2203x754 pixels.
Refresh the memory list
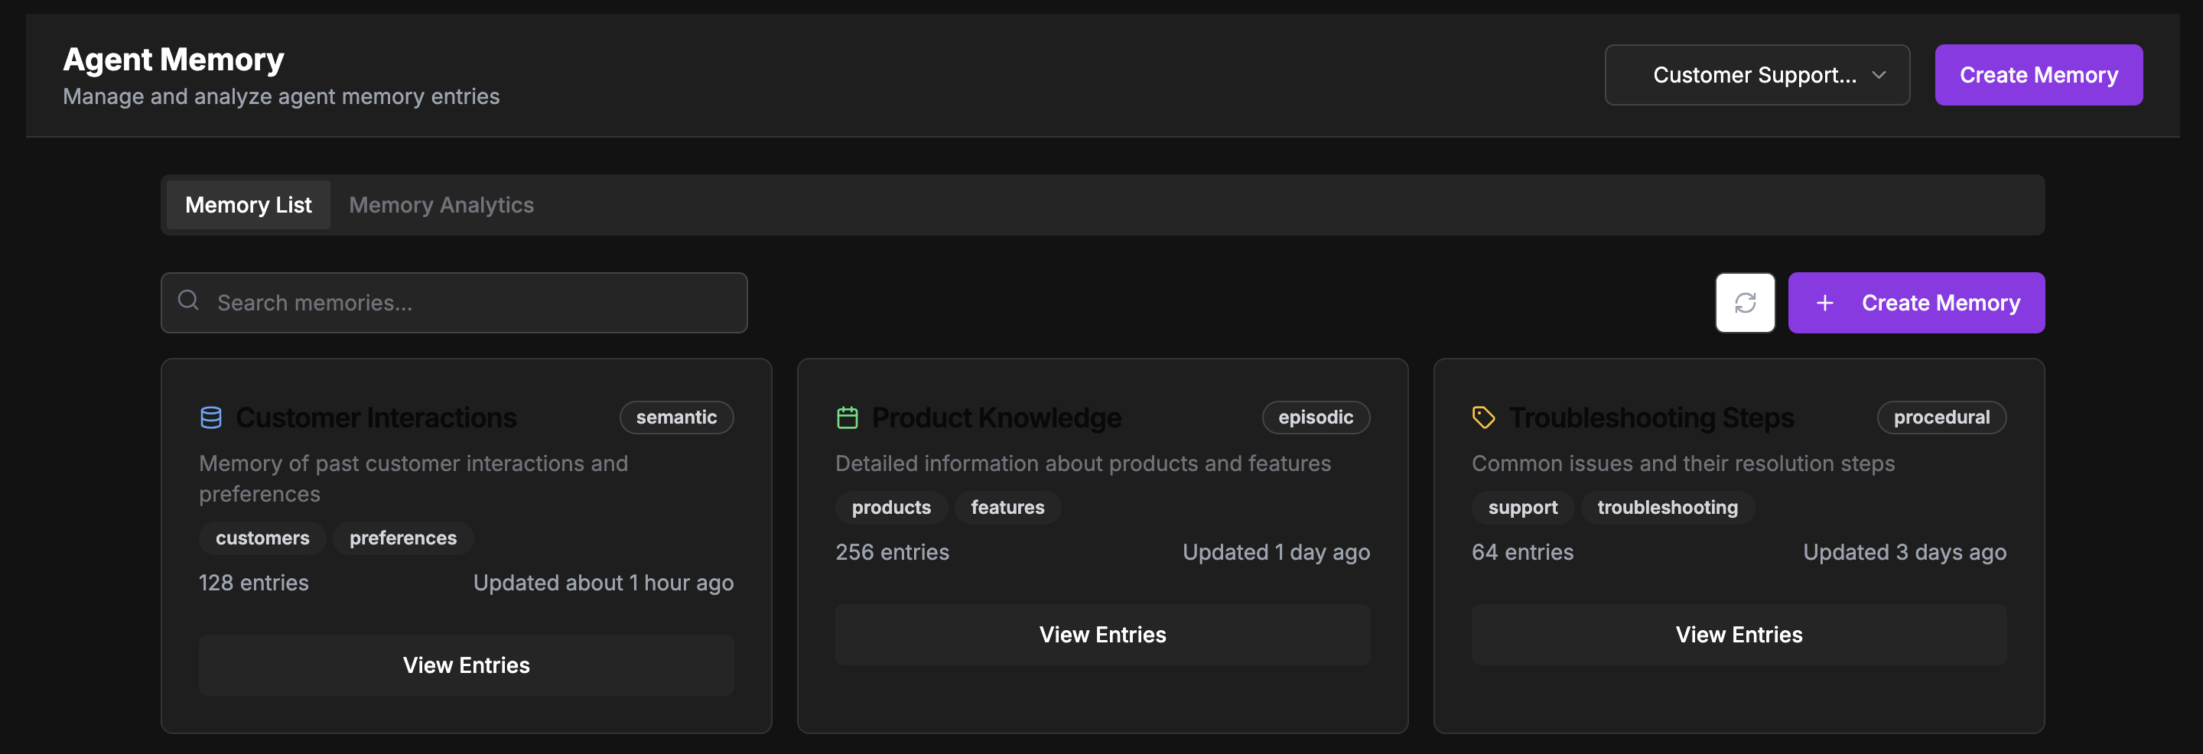click(1746, 303)
